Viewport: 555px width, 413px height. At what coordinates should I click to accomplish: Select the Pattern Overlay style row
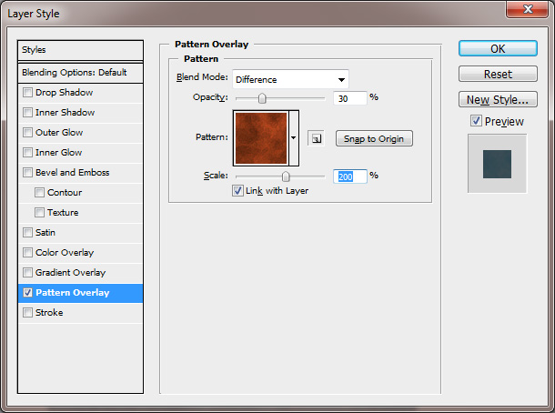pos(80,293)
